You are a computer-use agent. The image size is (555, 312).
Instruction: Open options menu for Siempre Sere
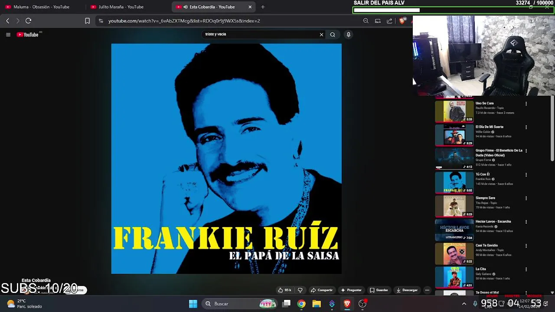click(526, 198)
